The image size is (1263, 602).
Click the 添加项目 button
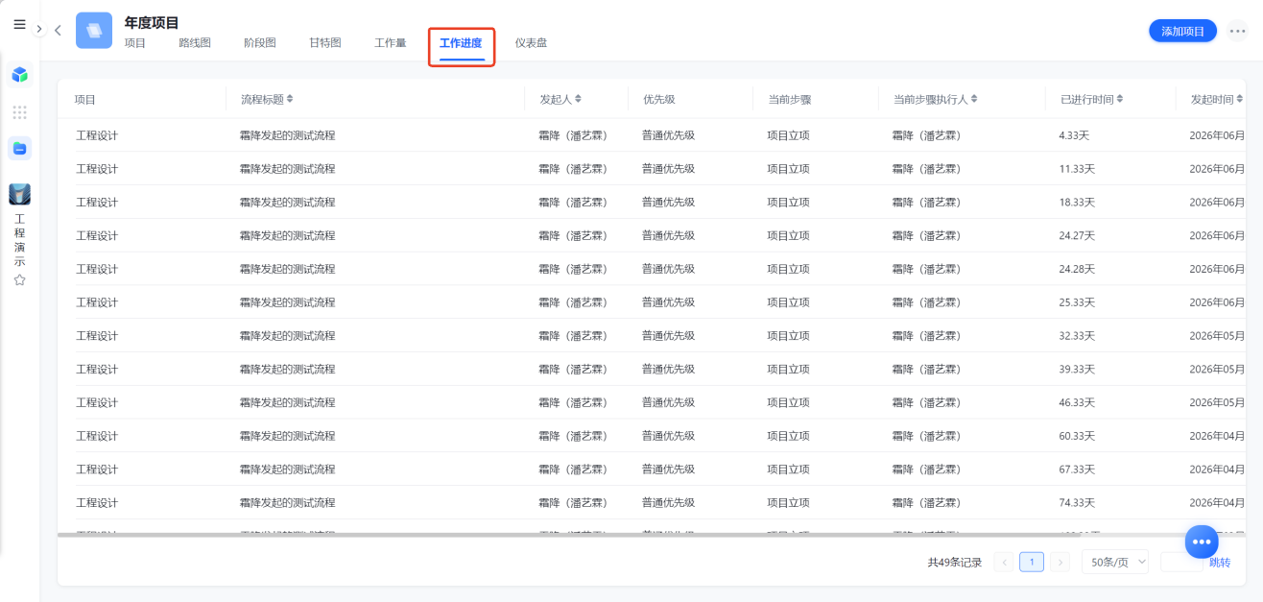[x=1182, y=31]
